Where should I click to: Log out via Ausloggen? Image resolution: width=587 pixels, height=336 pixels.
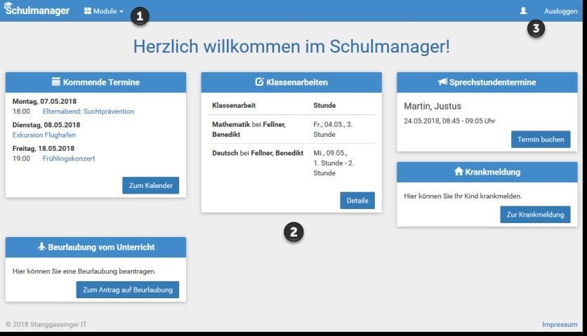point(560,11)
